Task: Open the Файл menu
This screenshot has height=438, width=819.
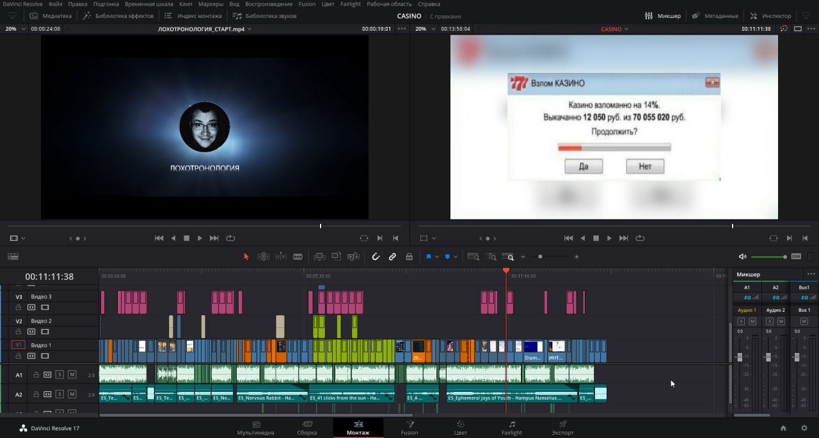Action: pos(55,4)
